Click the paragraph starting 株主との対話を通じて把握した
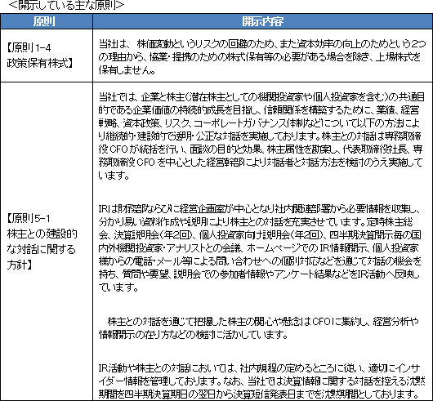This screenshot has height=401, width=433. point(258,328)
